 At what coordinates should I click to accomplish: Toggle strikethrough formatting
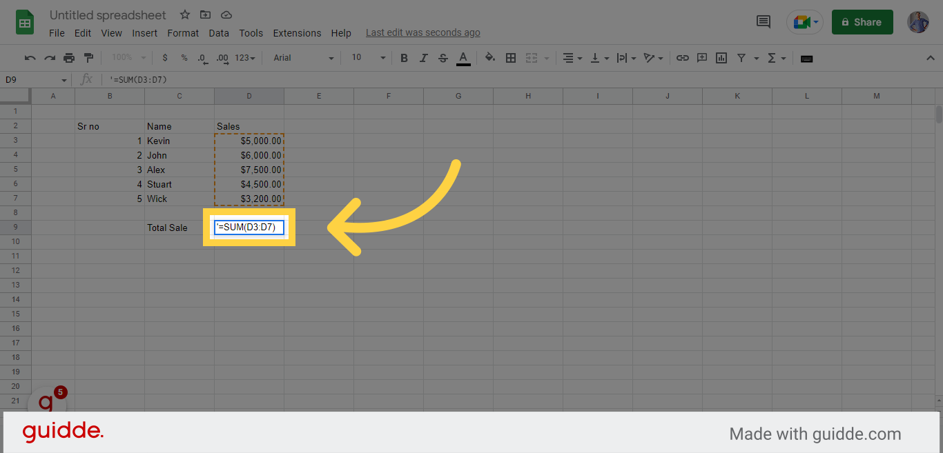[x=443, y=58]
